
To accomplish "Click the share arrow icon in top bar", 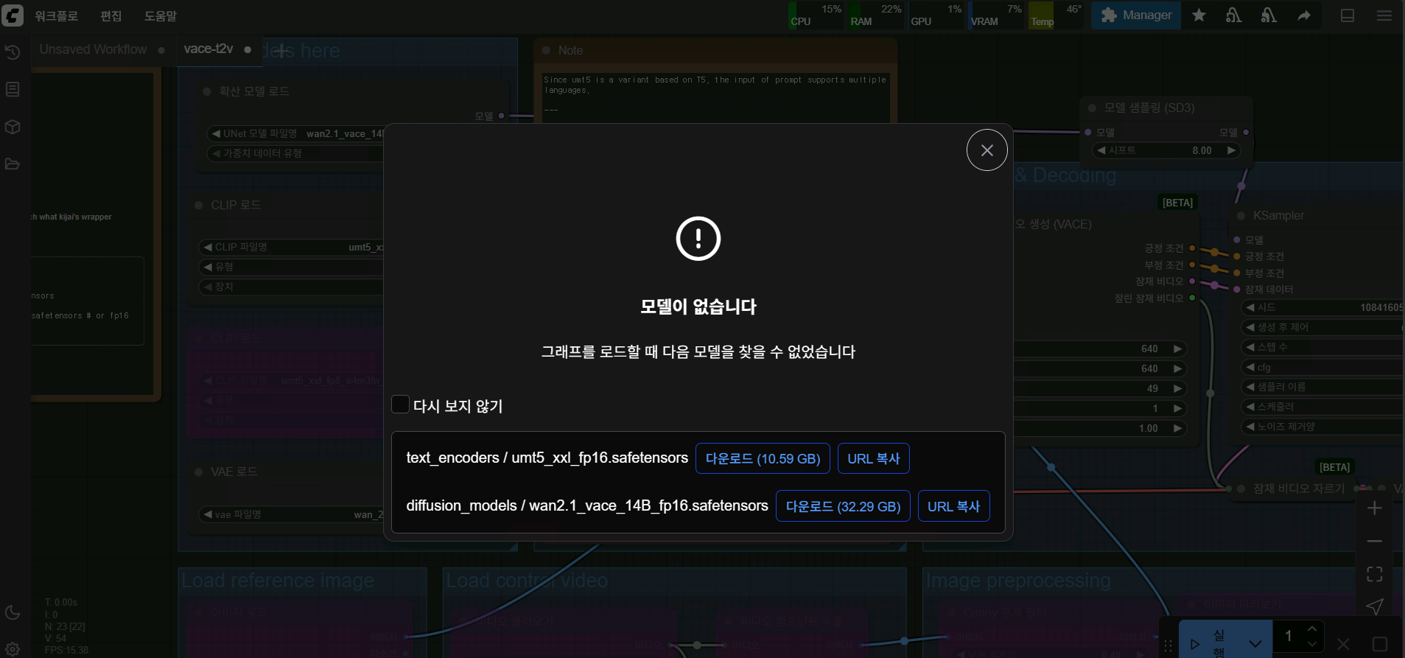I will (1303, 15).
